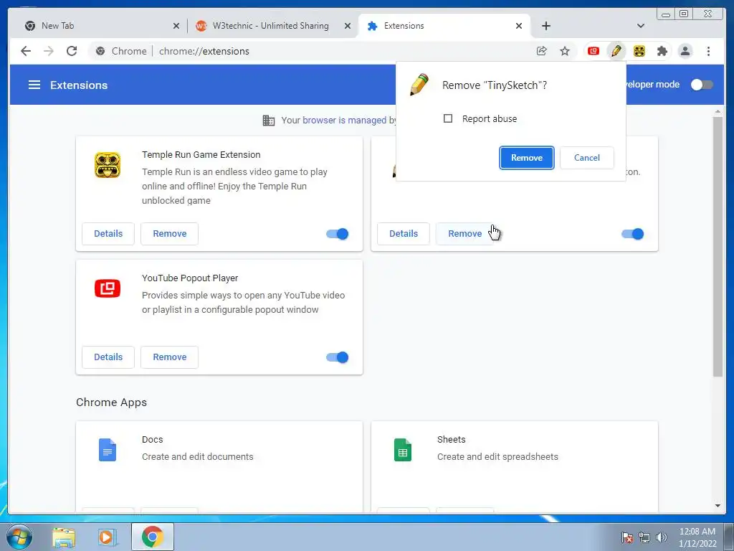Click the Temple Run Game Extension icon
This screenshot has height=551, width=734.
coord(108,165)
